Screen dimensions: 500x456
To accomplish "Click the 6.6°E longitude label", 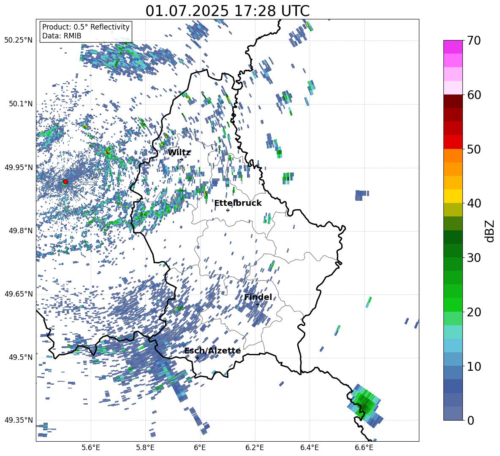I will click(364, 448).
